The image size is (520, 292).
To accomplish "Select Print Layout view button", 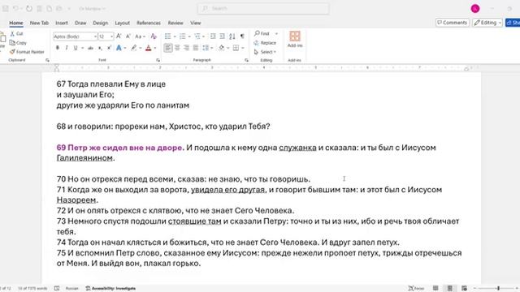I will [449, 289].
